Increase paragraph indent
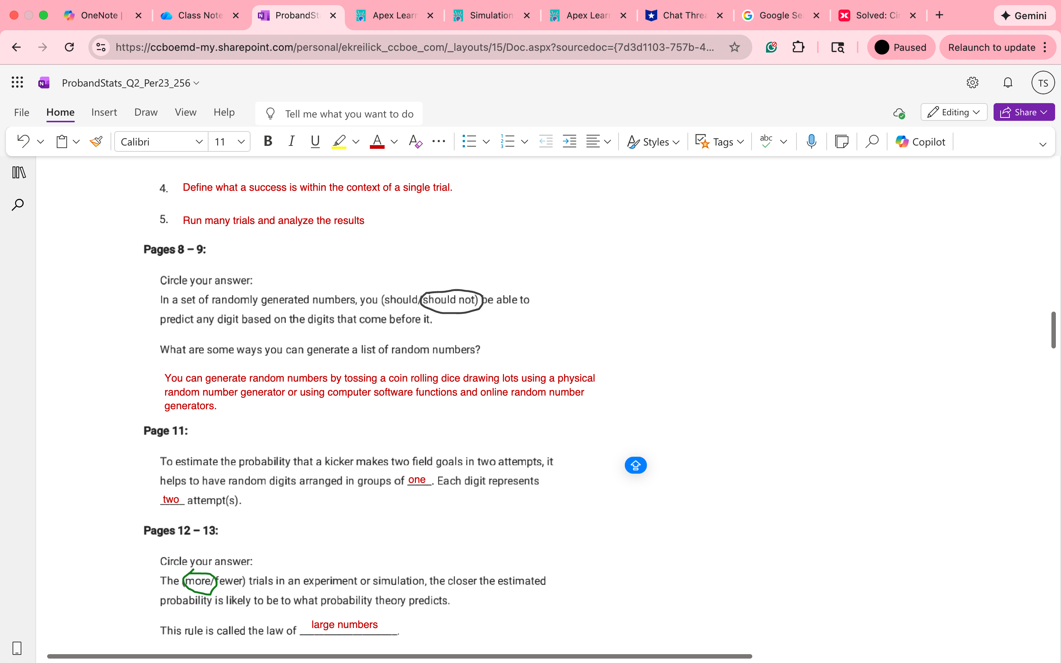The width and height of the screenshot is (1061, 663). pos(569,141)
